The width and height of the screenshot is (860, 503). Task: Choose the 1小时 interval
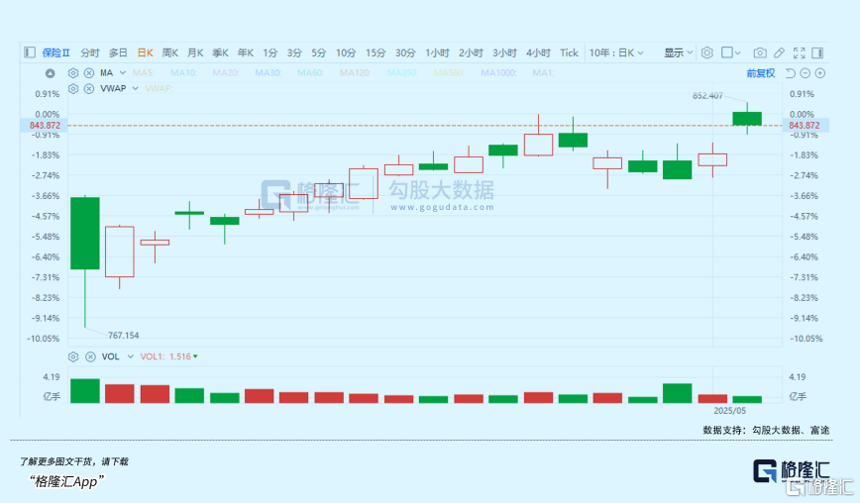pyautogui.click(x=437, y=52)
